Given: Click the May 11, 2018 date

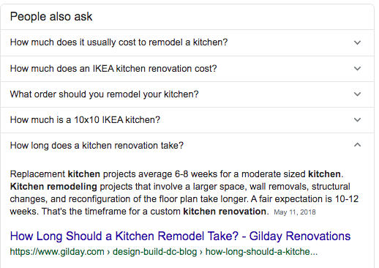Looking at the screenshot, I should pyautogui.click(x=295, y=212).
